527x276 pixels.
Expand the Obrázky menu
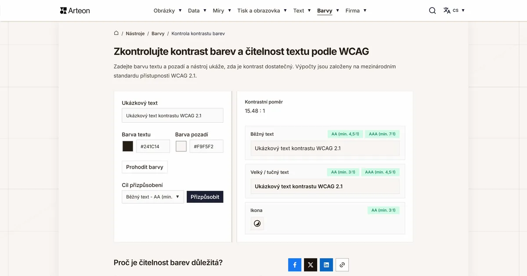168,11
